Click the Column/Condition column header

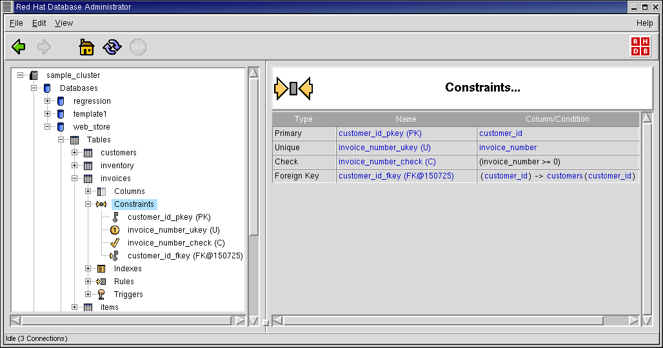(x=557, y=119)
